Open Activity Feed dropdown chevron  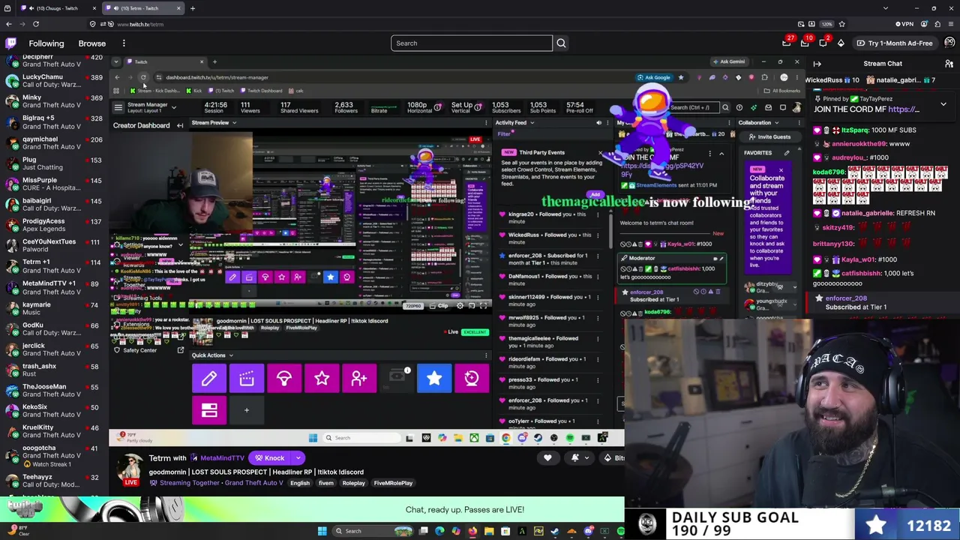(x=532, y=123)
